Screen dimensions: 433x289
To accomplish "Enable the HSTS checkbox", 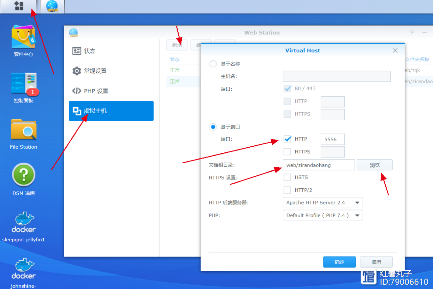I will pos(287,177).
